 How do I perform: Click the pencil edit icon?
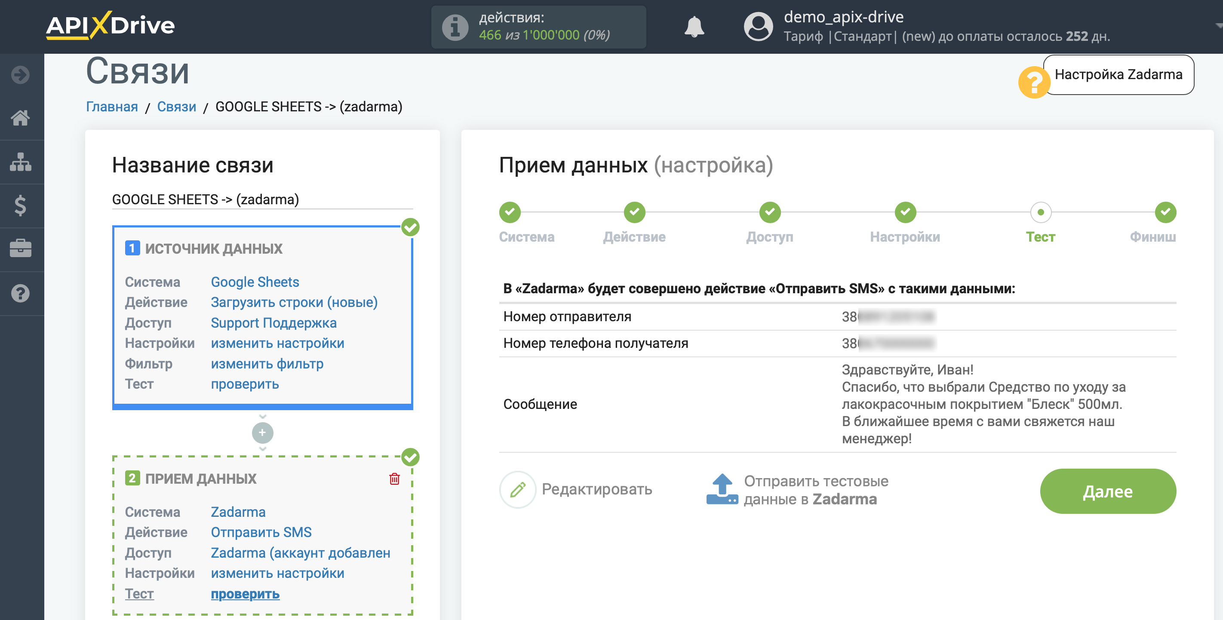(517, 489)
